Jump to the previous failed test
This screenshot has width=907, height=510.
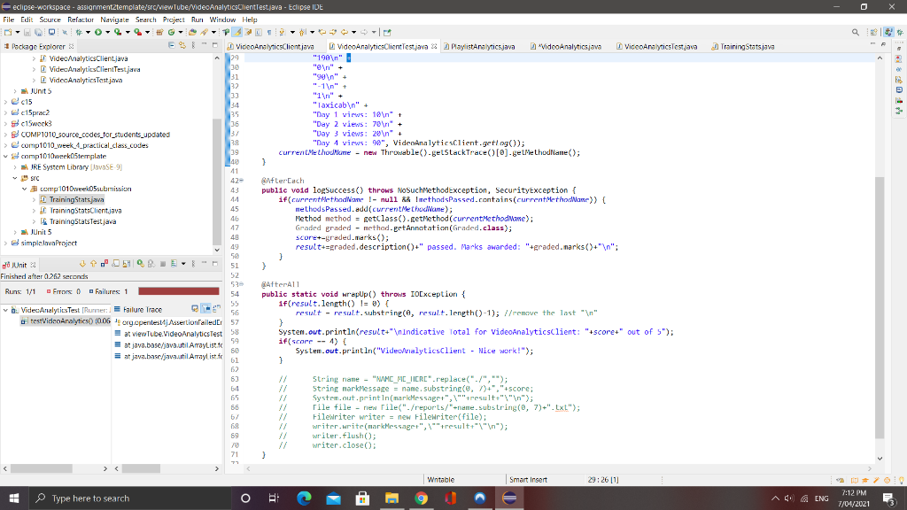tap(93, 263)
